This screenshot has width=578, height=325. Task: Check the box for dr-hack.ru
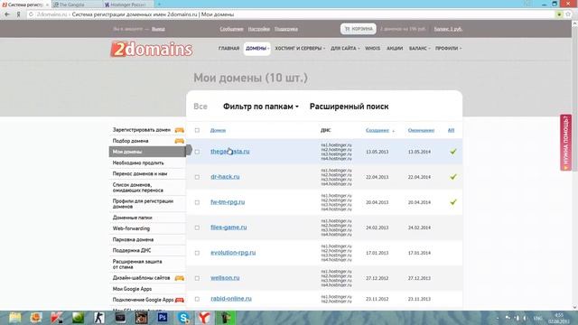click(197, 177)
